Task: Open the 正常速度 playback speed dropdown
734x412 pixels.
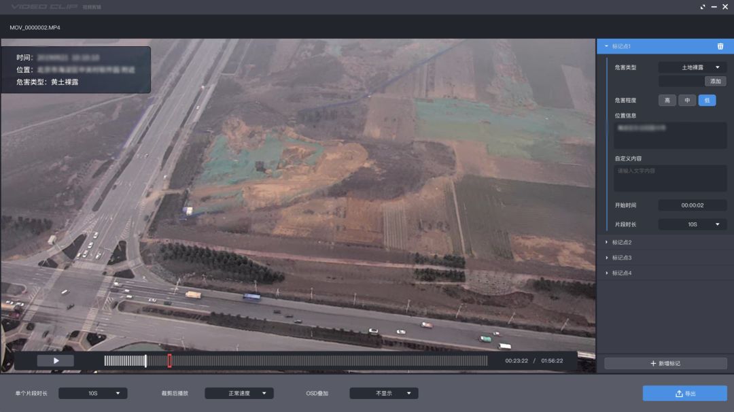Action: pyautogui.click(x=239, y=394)
